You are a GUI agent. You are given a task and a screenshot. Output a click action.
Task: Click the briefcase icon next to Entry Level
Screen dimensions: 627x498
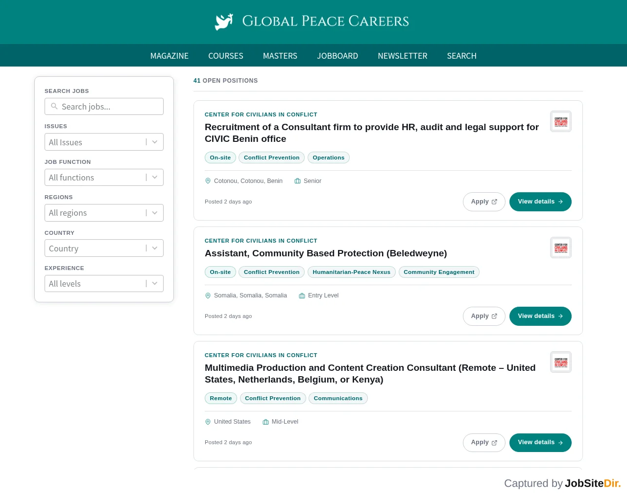tap(302, 295)
